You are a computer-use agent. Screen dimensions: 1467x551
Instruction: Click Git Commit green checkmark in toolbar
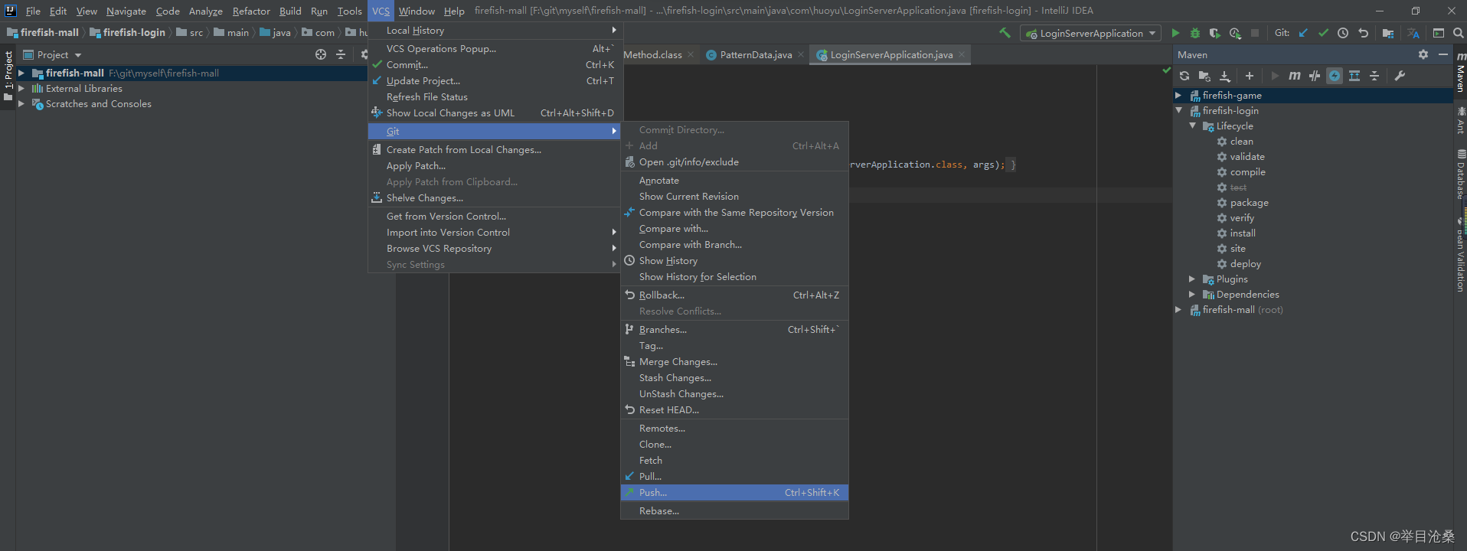[1323, 33]
